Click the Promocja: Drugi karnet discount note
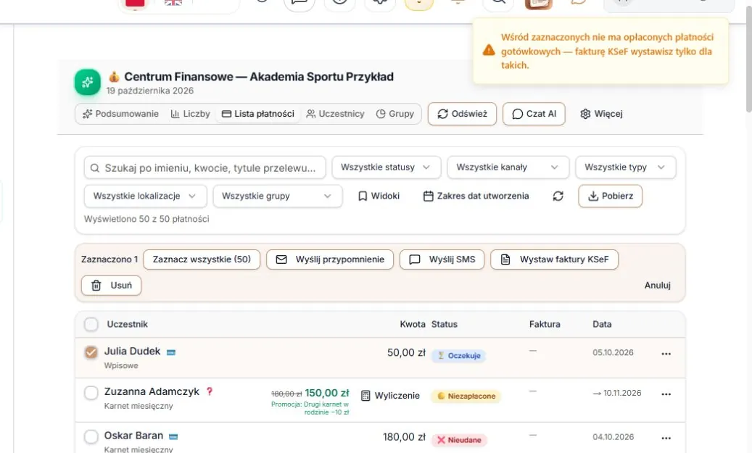Image resolution: width=752 pixels, height=453 pixels. (x=310, y=408)
